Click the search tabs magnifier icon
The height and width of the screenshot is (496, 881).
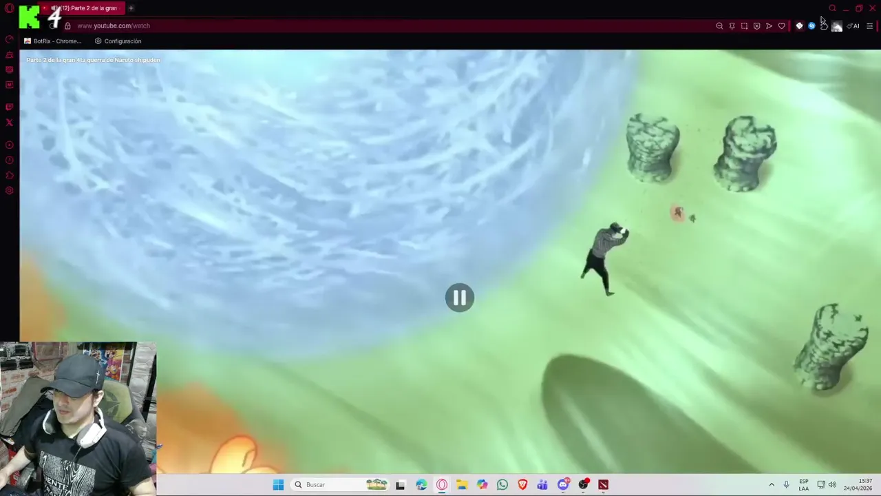832,8
